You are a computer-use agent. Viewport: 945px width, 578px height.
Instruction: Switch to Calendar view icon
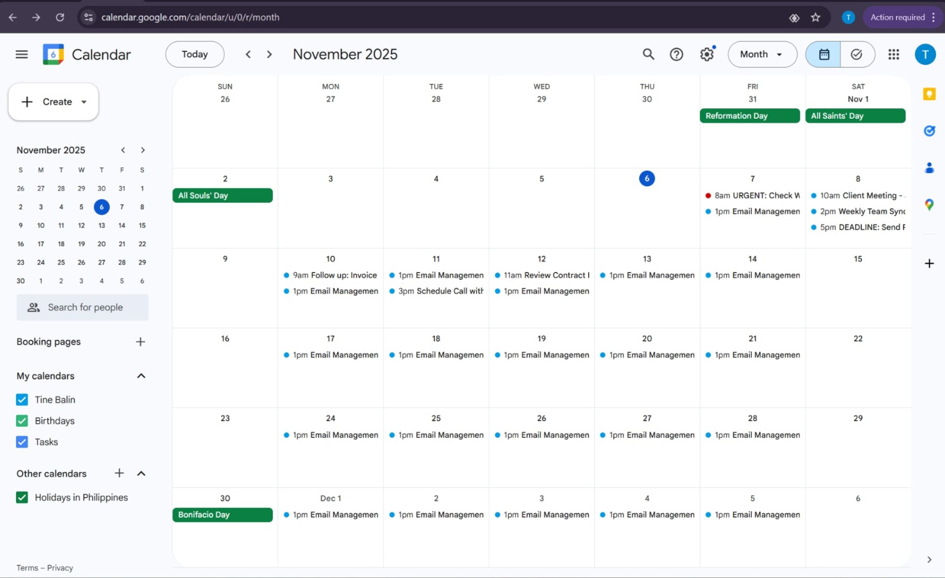(824, 54)
